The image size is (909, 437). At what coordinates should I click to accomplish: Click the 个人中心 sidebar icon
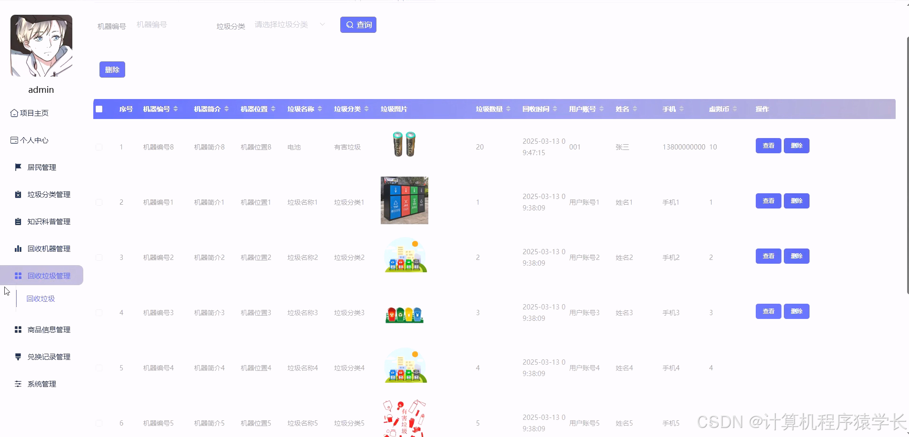[x=14, y=139]
